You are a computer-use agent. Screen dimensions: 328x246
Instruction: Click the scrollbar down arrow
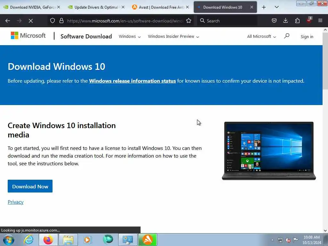(325, 230)
